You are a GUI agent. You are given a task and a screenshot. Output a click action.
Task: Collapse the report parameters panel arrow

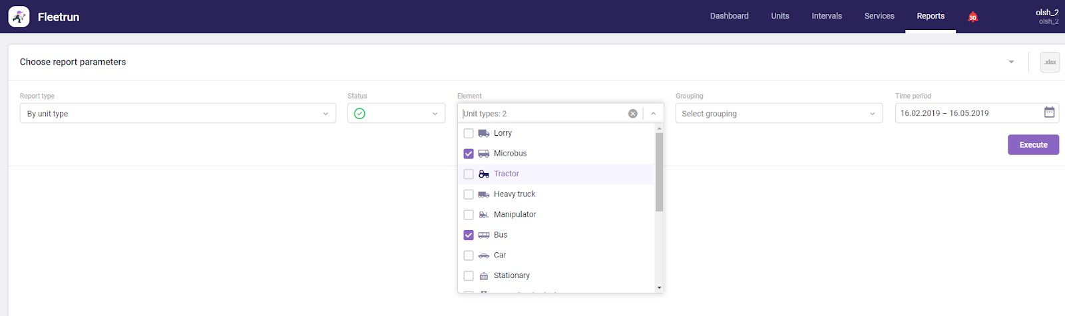pos(1011,62)
